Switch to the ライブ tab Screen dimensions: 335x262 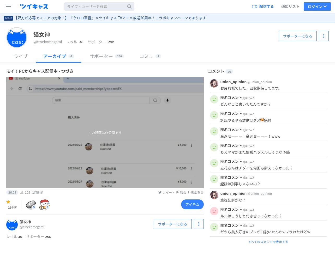(21, 56)
